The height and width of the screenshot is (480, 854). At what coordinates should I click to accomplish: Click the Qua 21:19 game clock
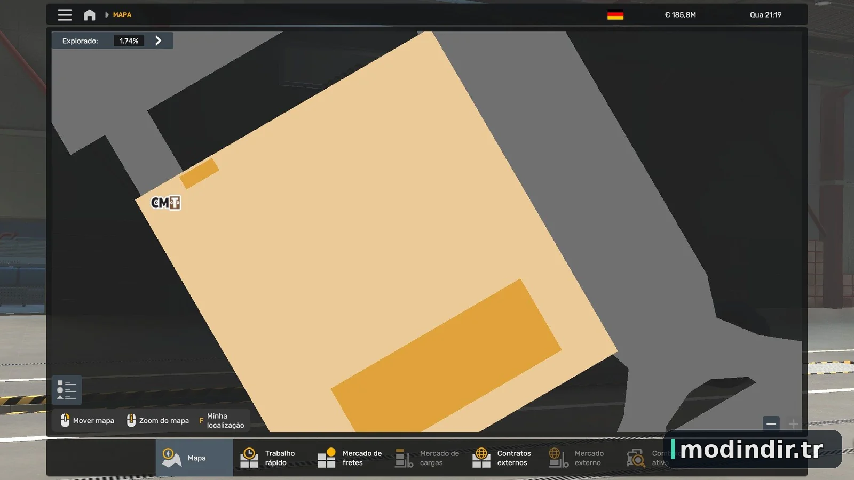[765, 15]
